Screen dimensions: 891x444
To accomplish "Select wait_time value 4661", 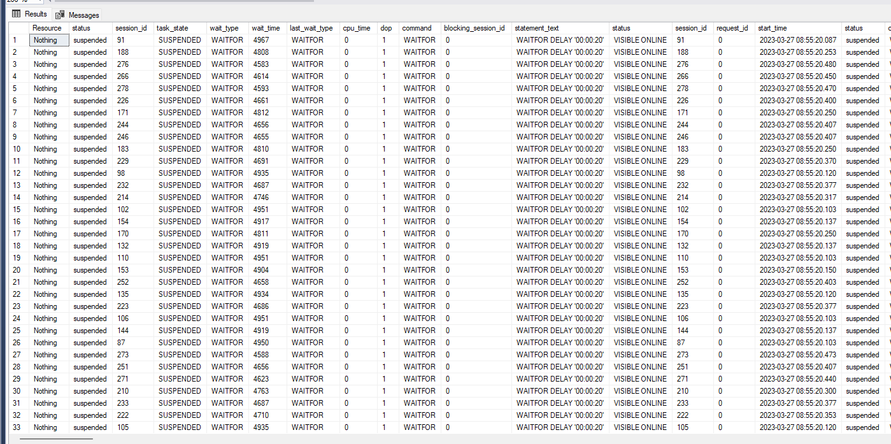I will point(267,101).
